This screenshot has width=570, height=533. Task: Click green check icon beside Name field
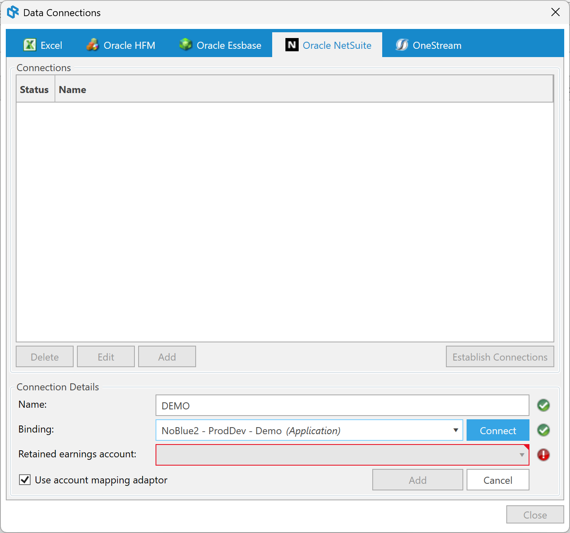point(544,405)
